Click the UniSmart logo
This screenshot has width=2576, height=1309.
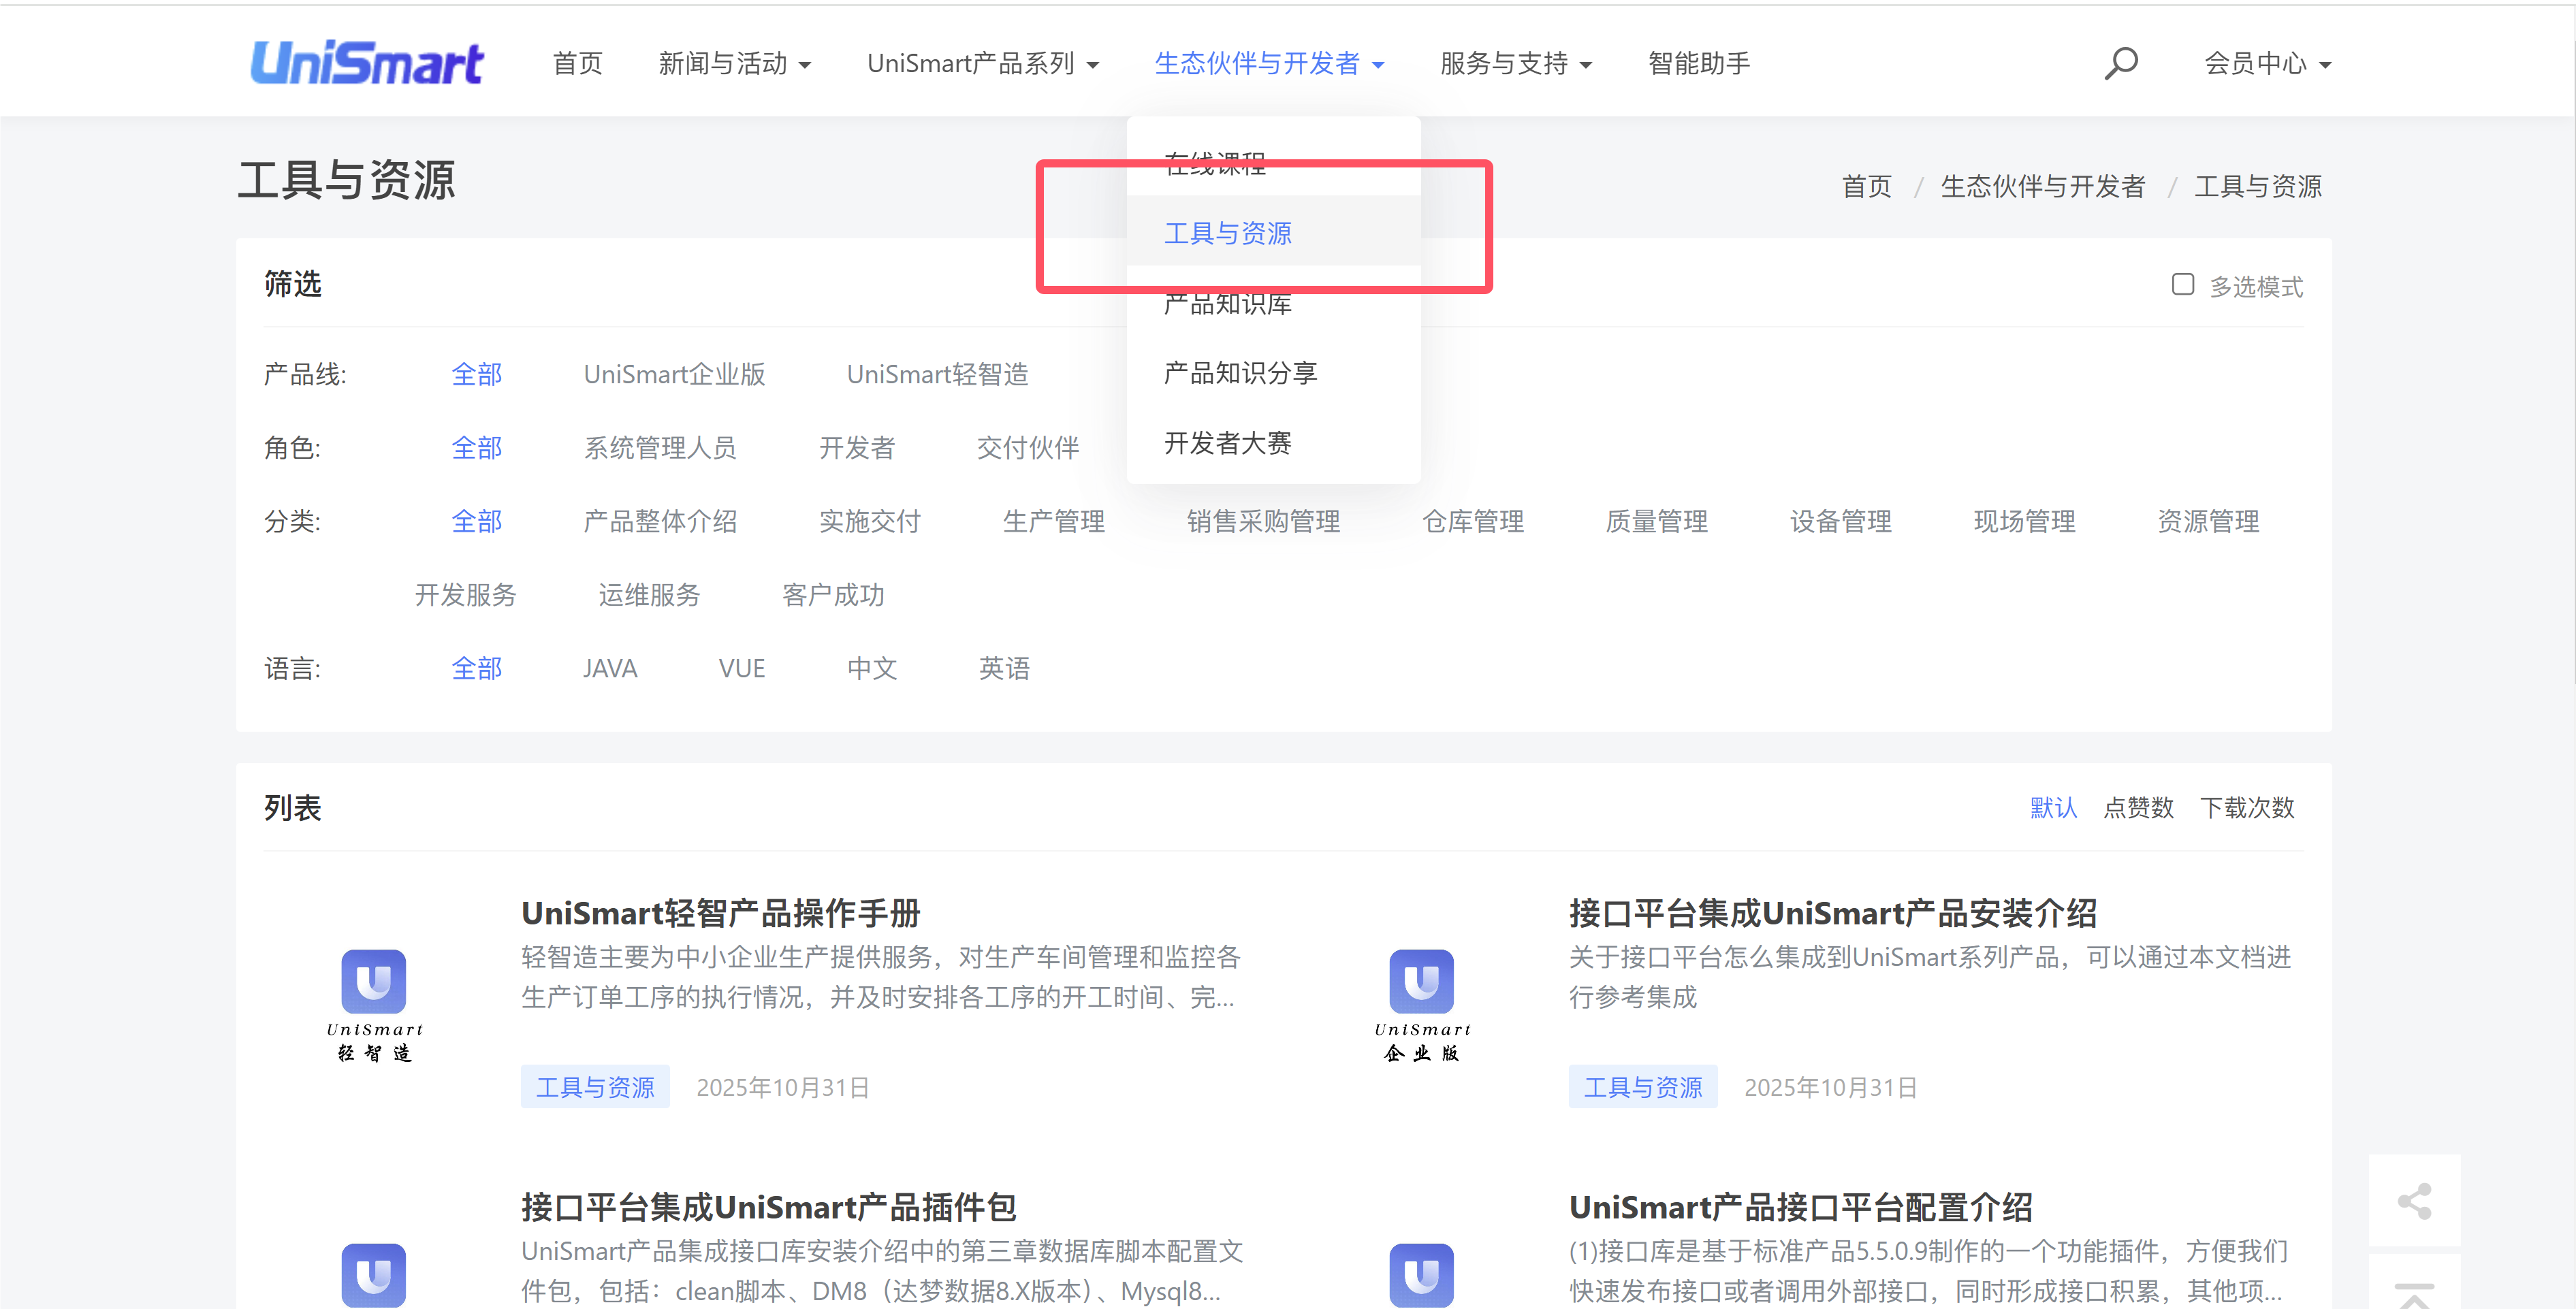pos(367,63)
